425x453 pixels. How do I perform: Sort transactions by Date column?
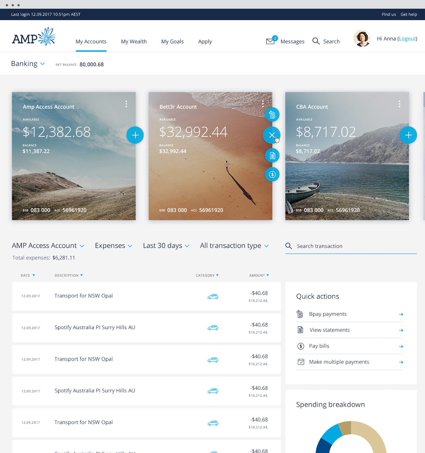click(x=28, y=275)
